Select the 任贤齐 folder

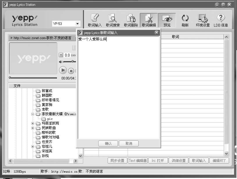point(47,142)
